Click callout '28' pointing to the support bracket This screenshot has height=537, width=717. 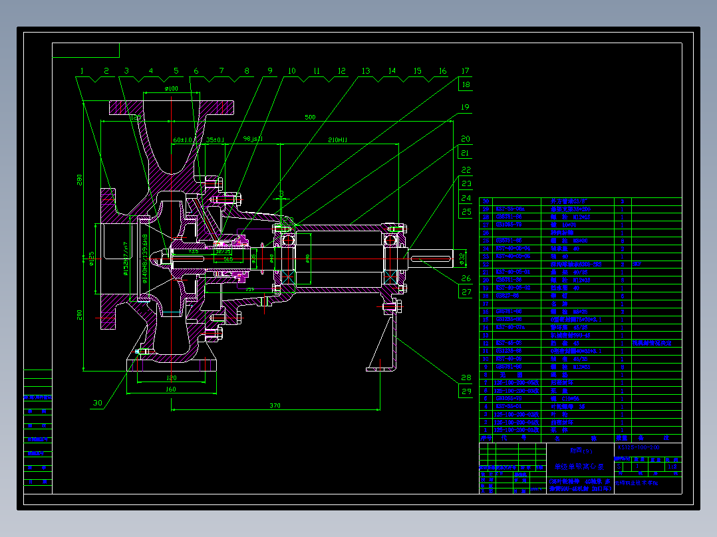click(466, 377)
